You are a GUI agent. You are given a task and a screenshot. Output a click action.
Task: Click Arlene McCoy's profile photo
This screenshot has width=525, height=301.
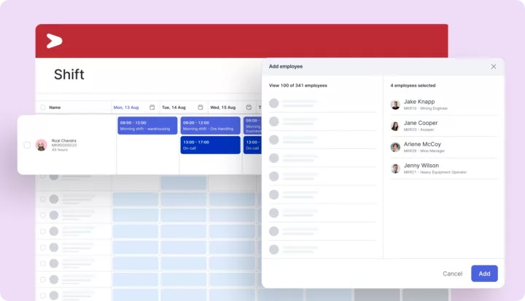[395, 147]
